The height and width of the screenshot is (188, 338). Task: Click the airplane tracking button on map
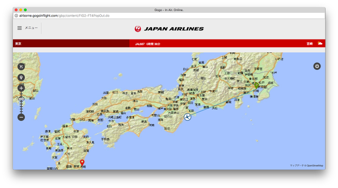(21, 66)
